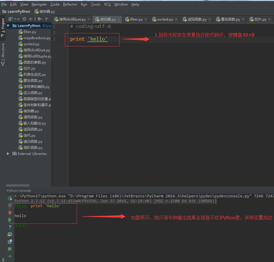Screen dimensions: 274x262
Task: Click the Collapse All icon in Project panel
Action: click(31, 19)
